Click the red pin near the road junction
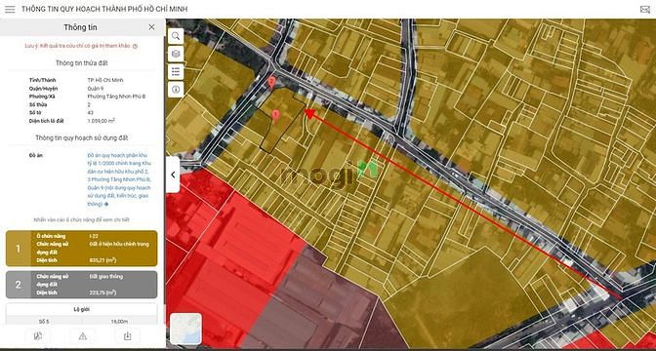Image resolution: width=656 pixels, height=351 pixels. pos(272,82)
